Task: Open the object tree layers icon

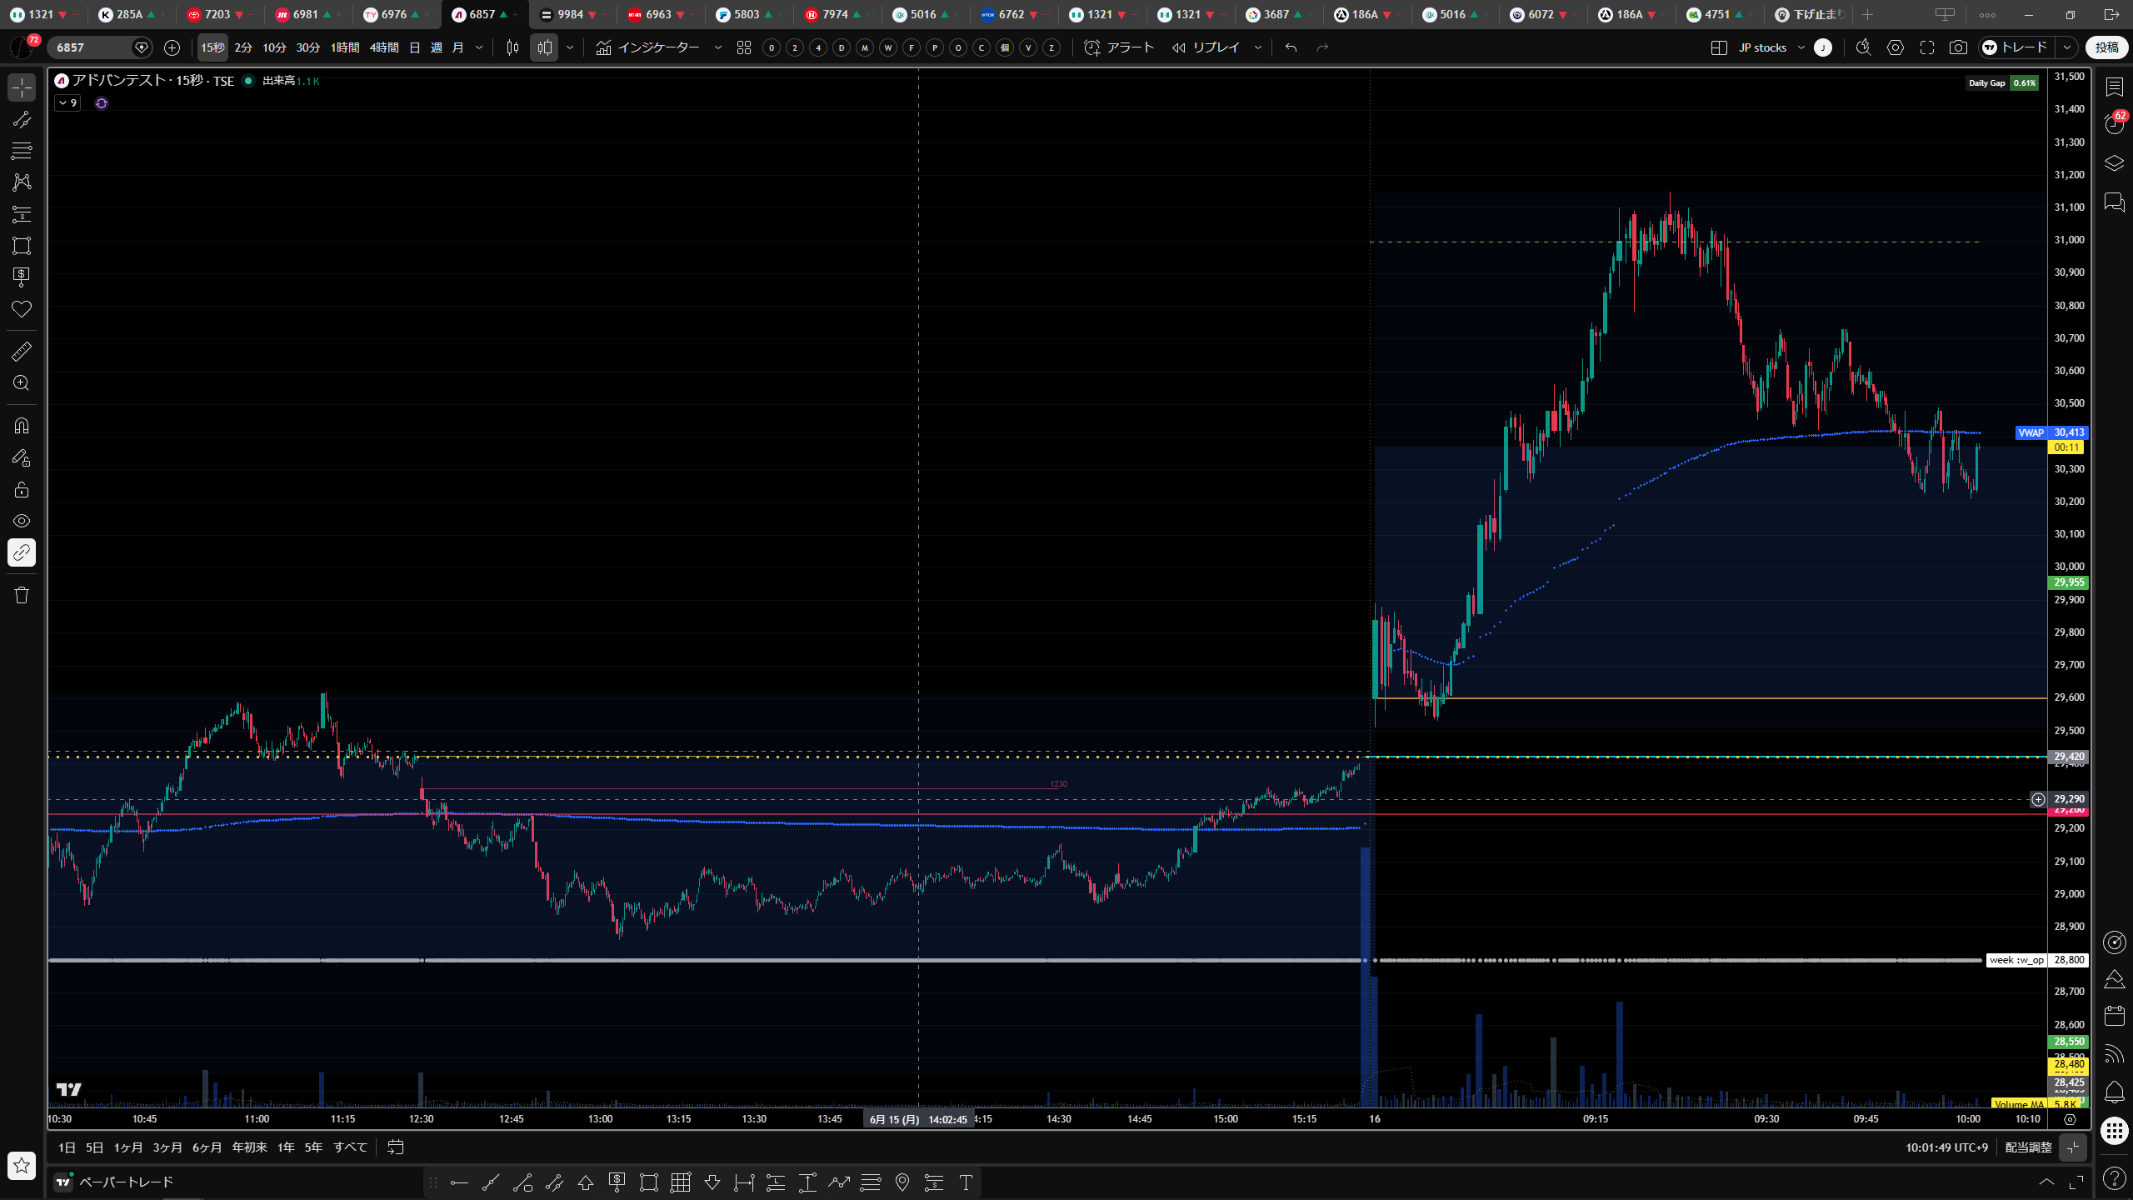Action: click(2114, 163)
